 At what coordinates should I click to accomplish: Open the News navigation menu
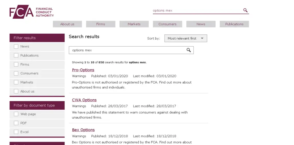pyautogui.click(x=201, y=24)
